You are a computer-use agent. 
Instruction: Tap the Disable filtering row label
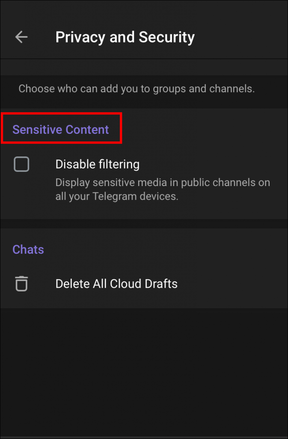[x=97, y=164]
